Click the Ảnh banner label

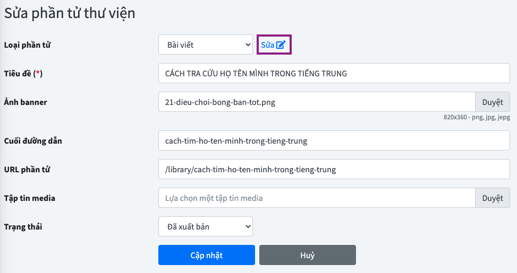[26, 102]
